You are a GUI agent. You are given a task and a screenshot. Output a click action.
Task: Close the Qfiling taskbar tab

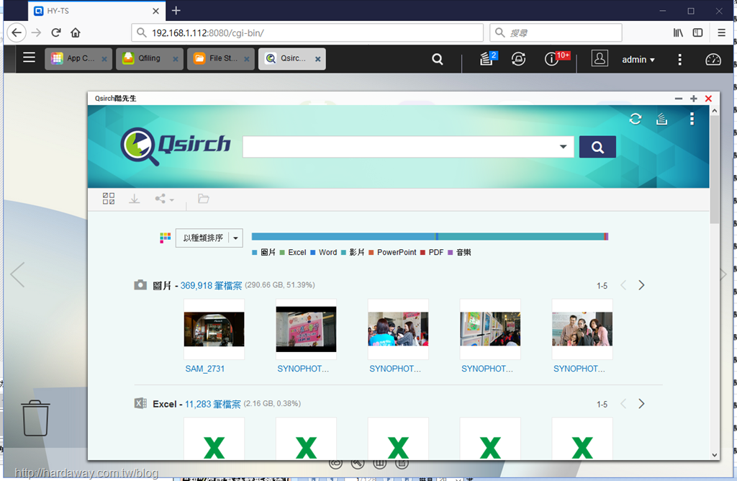click(176, 59)
